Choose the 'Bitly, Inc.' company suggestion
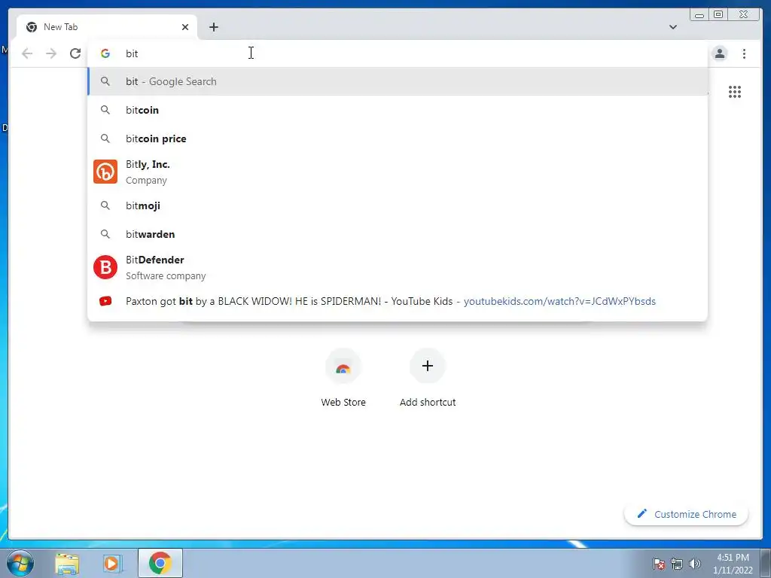Image resolution: width=771 pixels, height=578 pixels. click(398, 172)
